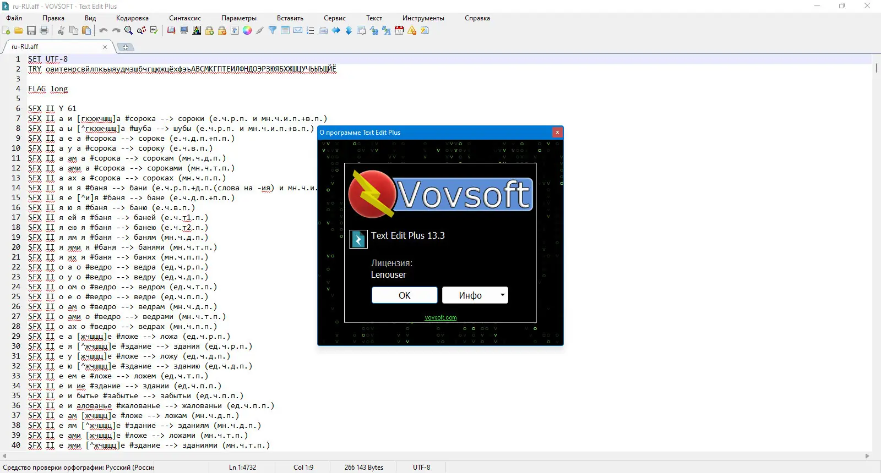Open the Текст menu
881x473 pixels.
(374, 18)
